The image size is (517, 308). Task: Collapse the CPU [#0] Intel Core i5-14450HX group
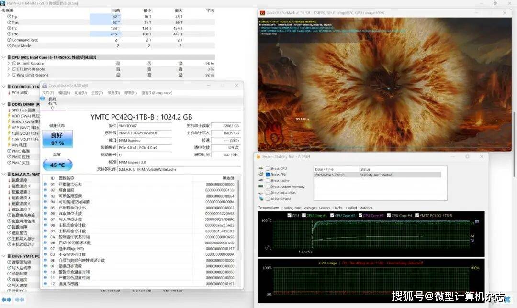coord(4,57)
